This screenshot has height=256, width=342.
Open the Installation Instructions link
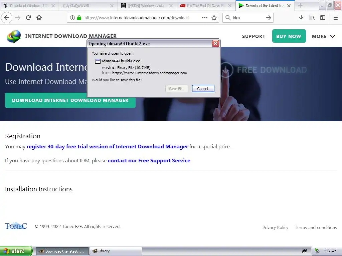point(39,189)
